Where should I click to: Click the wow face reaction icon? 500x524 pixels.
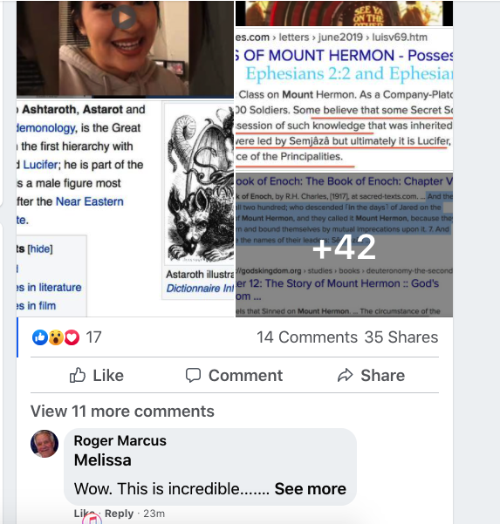click(x=56, y=337)
